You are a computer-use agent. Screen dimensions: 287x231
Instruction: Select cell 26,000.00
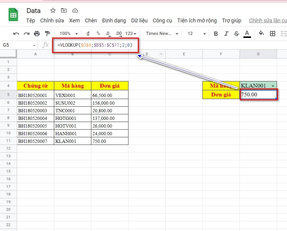(x=110, y=126)
